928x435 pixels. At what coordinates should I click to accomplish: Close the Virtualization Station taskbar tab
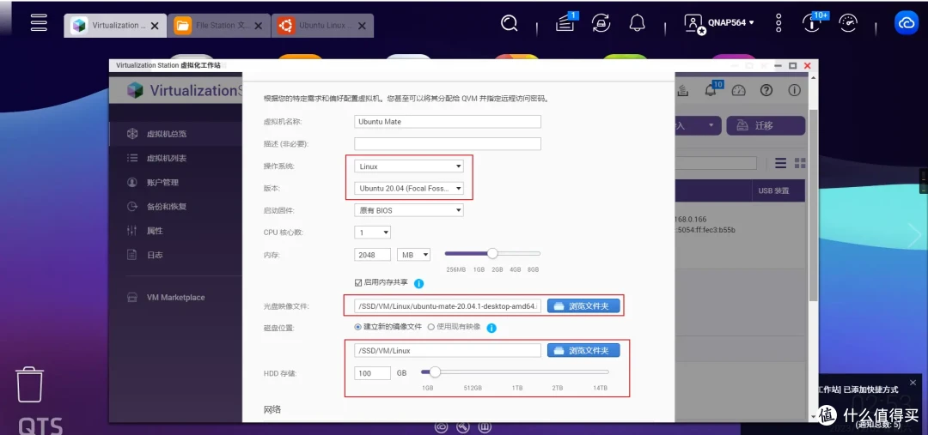(x=155, y=26)
